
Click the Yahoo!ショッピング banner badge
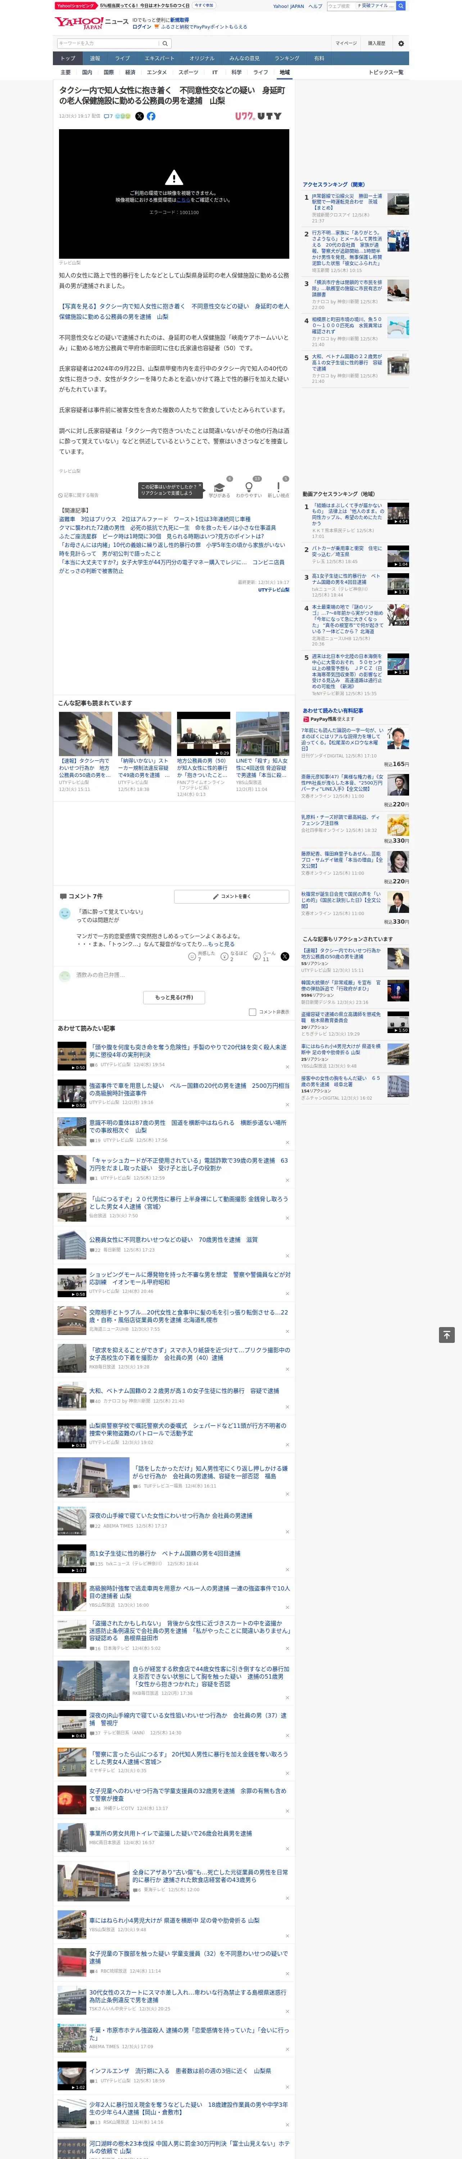76,6
